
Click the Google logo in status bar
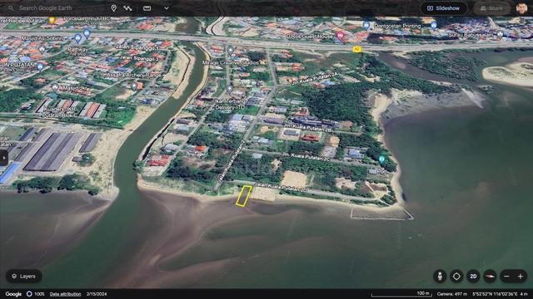pyautogui.click(x=13, y=294)
